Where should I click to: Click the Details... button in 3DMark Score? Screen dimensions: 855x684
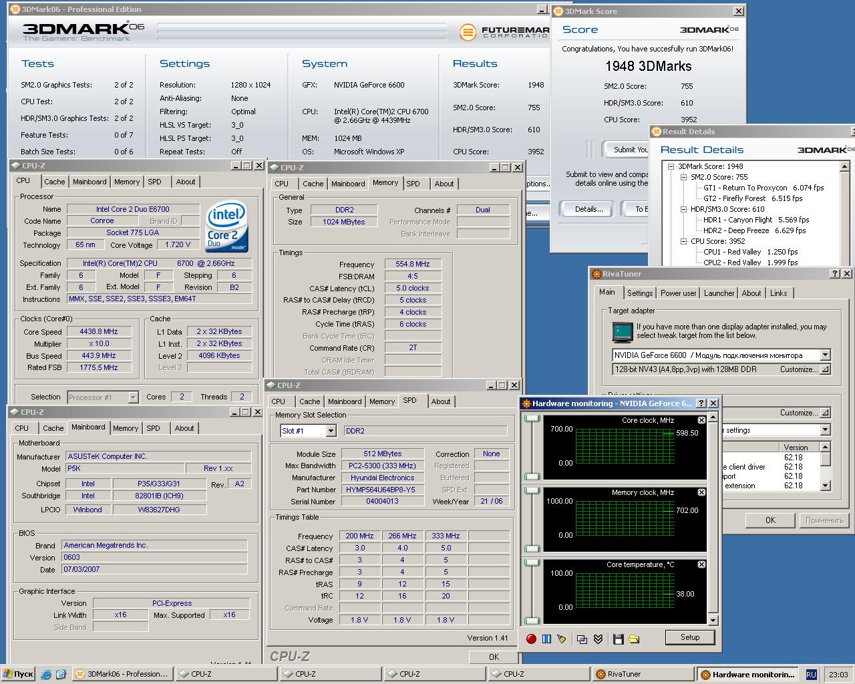588,209
